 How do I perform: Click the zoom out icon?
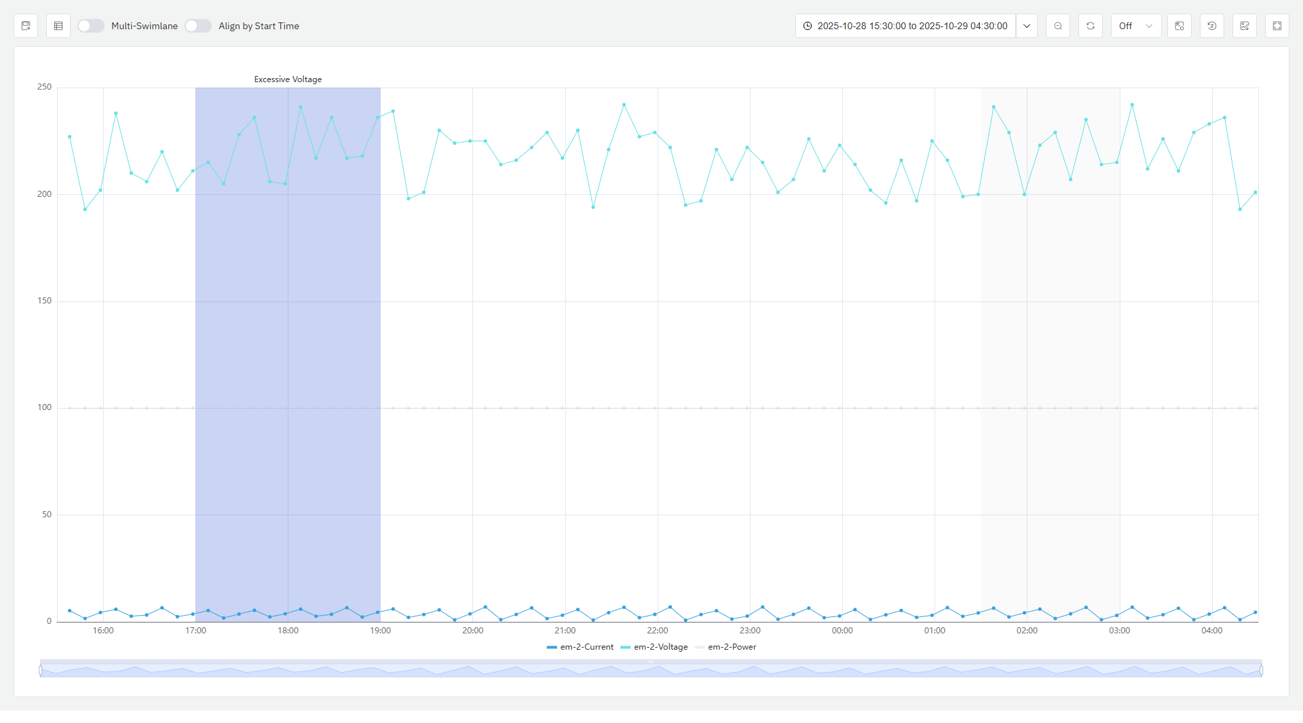coord(1057,26)
